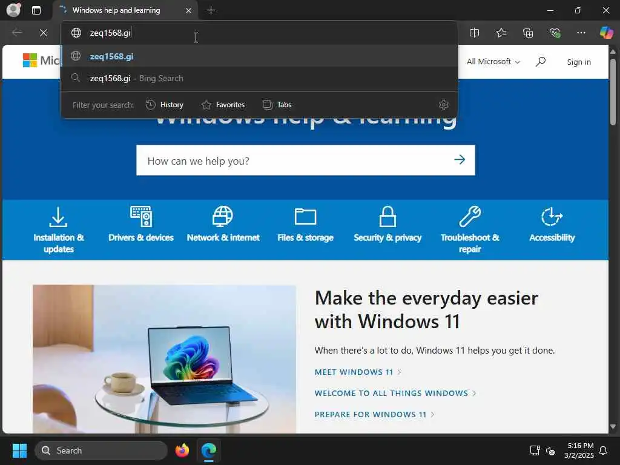The image size is (620, 465).
Task: Filter search by History
Action: pyautogui.click(x=165, y=105)
